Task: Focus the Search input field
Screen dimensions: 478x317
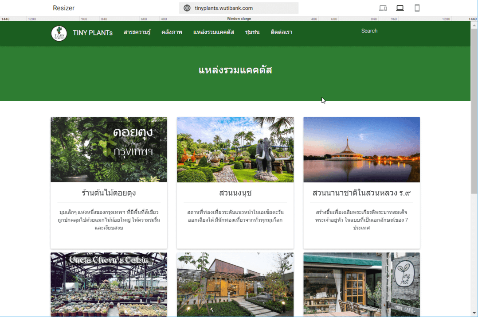Action: pyautogui.click(x=389, y=31)
